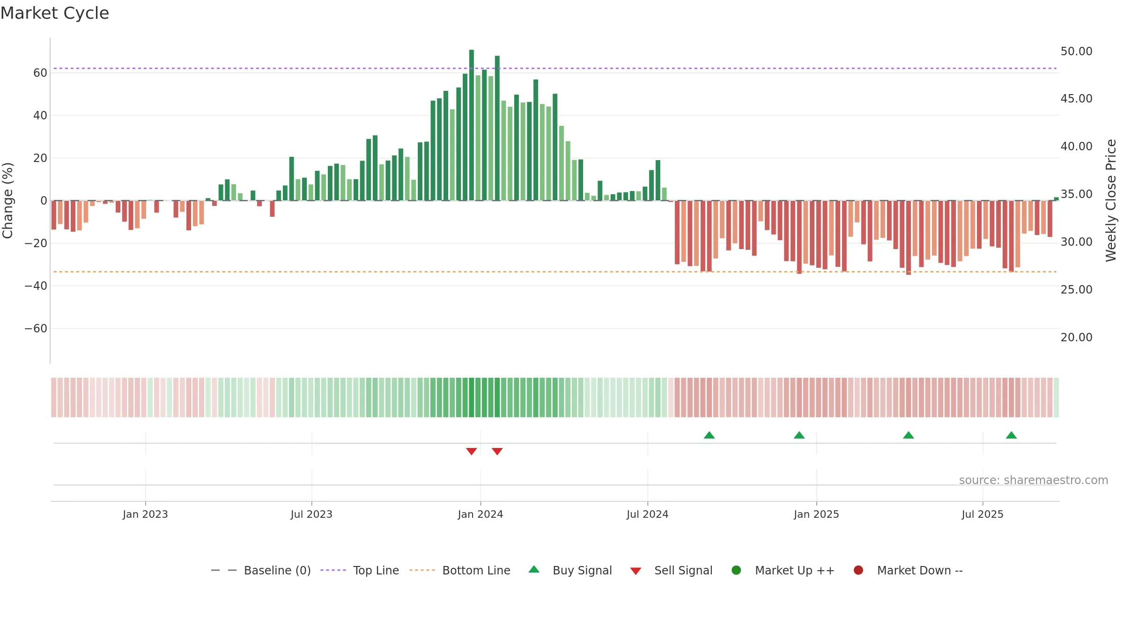1124x632 pixels.
Task: Select the buy signal just before Jan 2025
Action: [799, 435]
